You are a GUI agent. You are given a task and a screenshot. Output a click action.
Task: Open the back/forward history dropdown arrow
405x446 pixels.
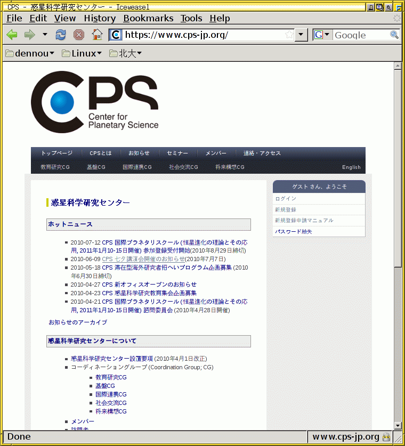coord(45,35)
